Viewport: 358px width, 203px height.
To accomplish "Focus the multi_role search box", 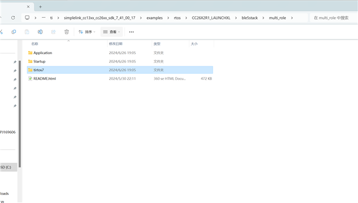I will pos(334,18).
